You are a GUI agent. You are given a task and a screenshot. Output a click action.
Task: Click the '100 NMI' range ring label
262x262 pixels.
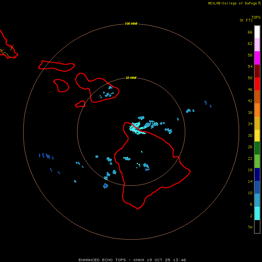[x=131, y=24]
